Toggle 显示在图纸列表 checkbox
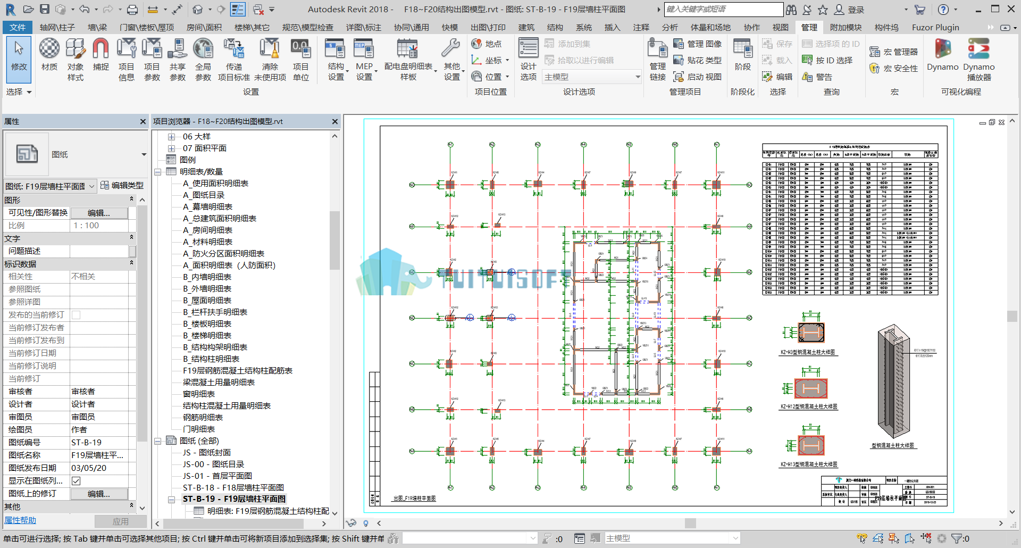The width and height of the screenshot is (1021, 548). point(76,481)
